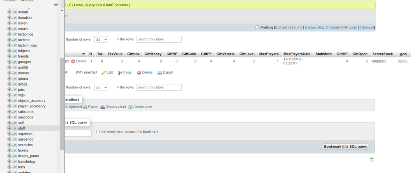Click the goal value 62763

click(403, 61)
